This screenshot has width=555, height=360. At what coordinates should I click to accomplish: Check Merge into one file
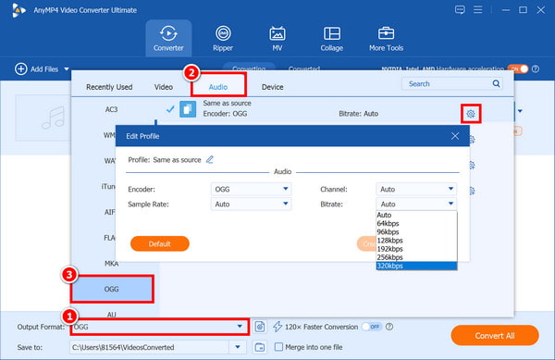pyautogui.click(x=279, y=347)
